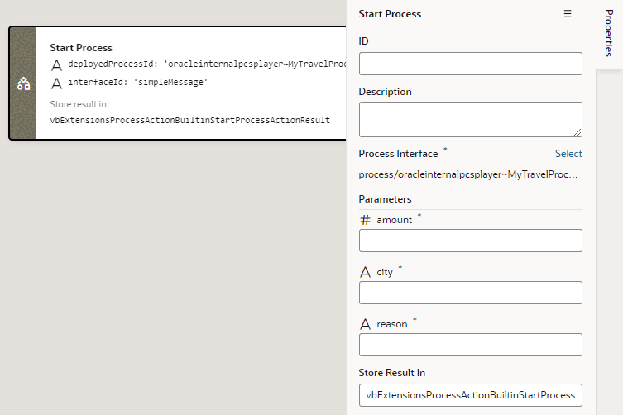
Task: Click the Description resize handle corner
Action: pos(577,131)
